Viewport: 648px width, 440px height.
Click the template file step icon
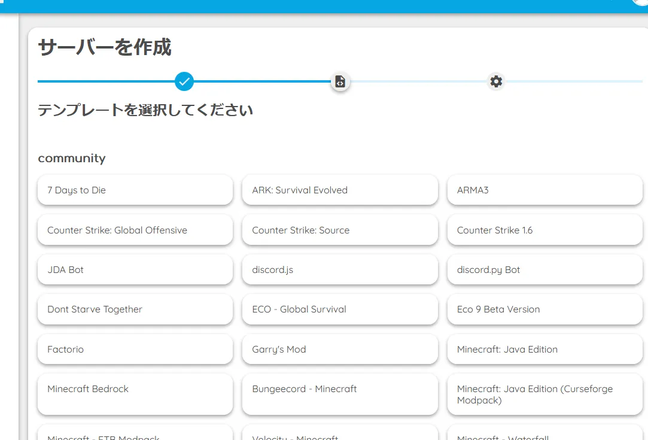(x=340, y=81)
